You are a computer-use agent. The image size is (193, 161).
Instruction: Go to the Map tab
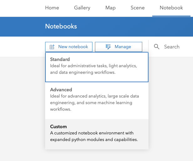110,8
